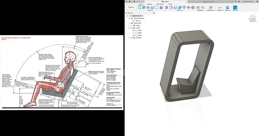Viewport: 259px width, 136px height.
Task: Toggle visibility of the Sketches folder
Action: [x=132, y=37]
